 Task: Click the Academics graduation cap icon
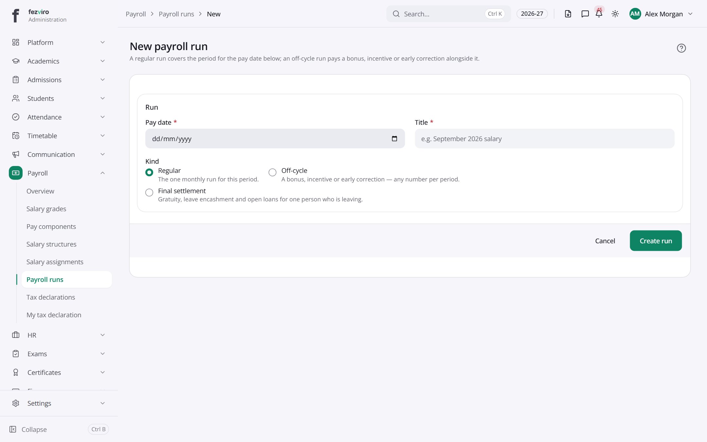16,61
